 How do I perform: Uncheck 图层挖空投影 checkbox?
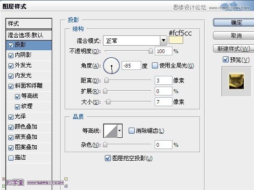(x=108, y=158)
